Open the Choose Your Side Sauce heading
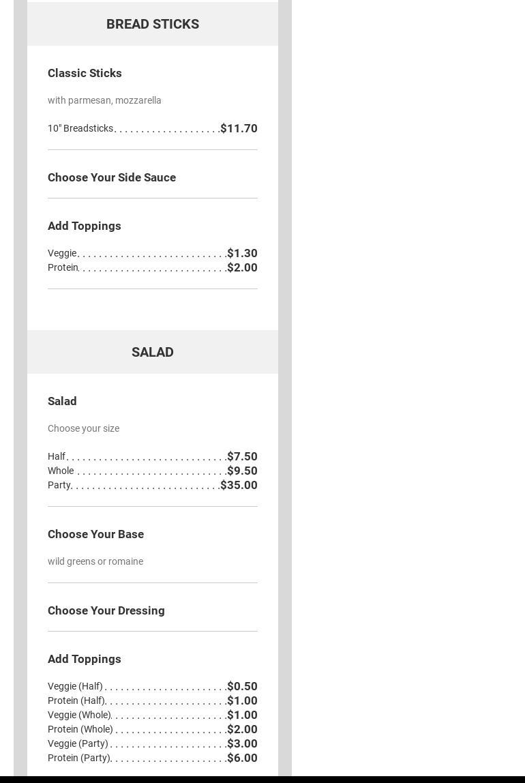 pos(112,177)
